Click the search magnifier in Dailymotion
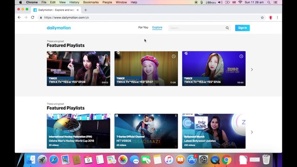Screen dimensions: 297x167 227,28
